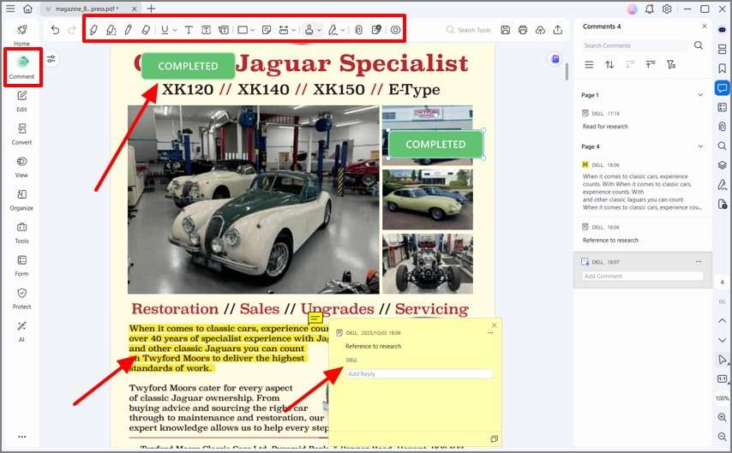The height and width of the screenshot is (453, 732).
Task: Collapse the Page 4 comments group
Action: [x=700, y=146]
